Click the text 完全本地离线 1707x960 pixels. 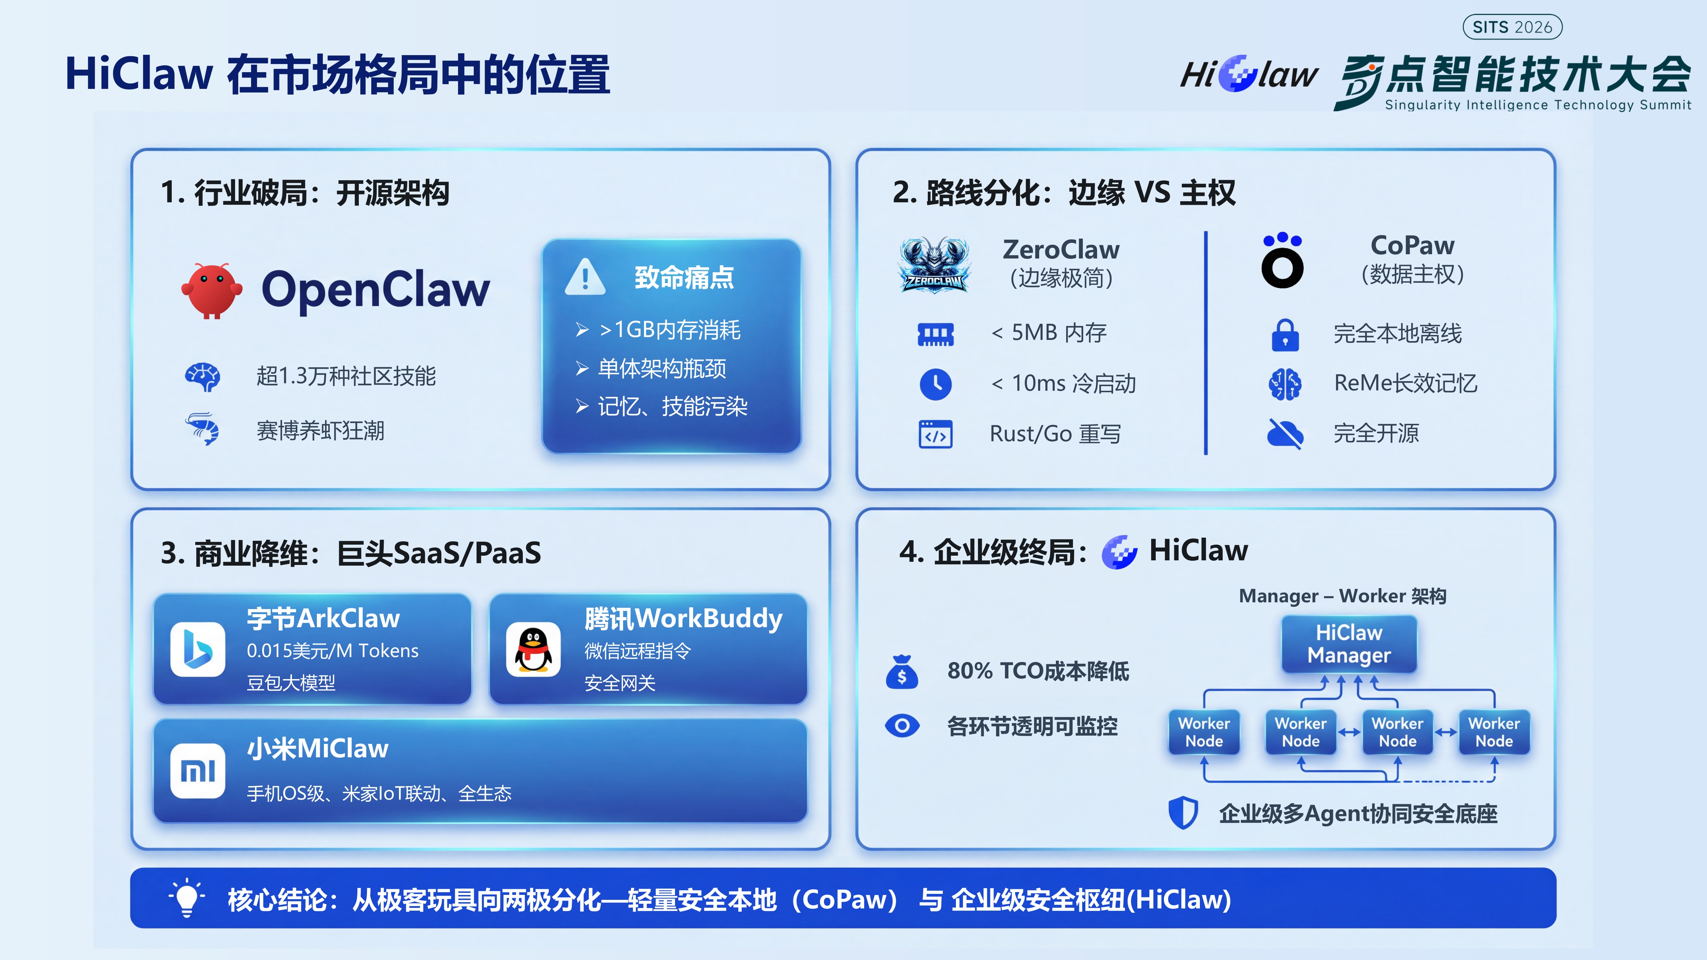pyautogui.click(x=1398, y=333)
